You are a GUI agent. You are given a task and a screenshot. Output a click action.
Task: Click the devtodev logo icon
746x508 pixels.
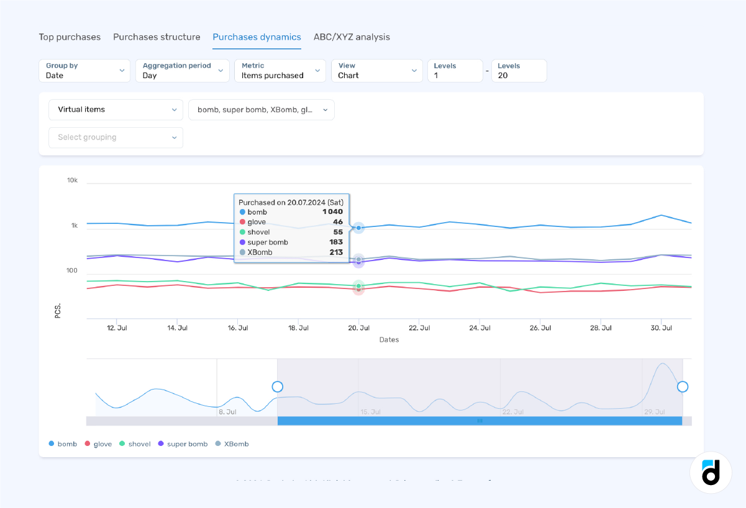pyautogui.click(x=711, y=472)
